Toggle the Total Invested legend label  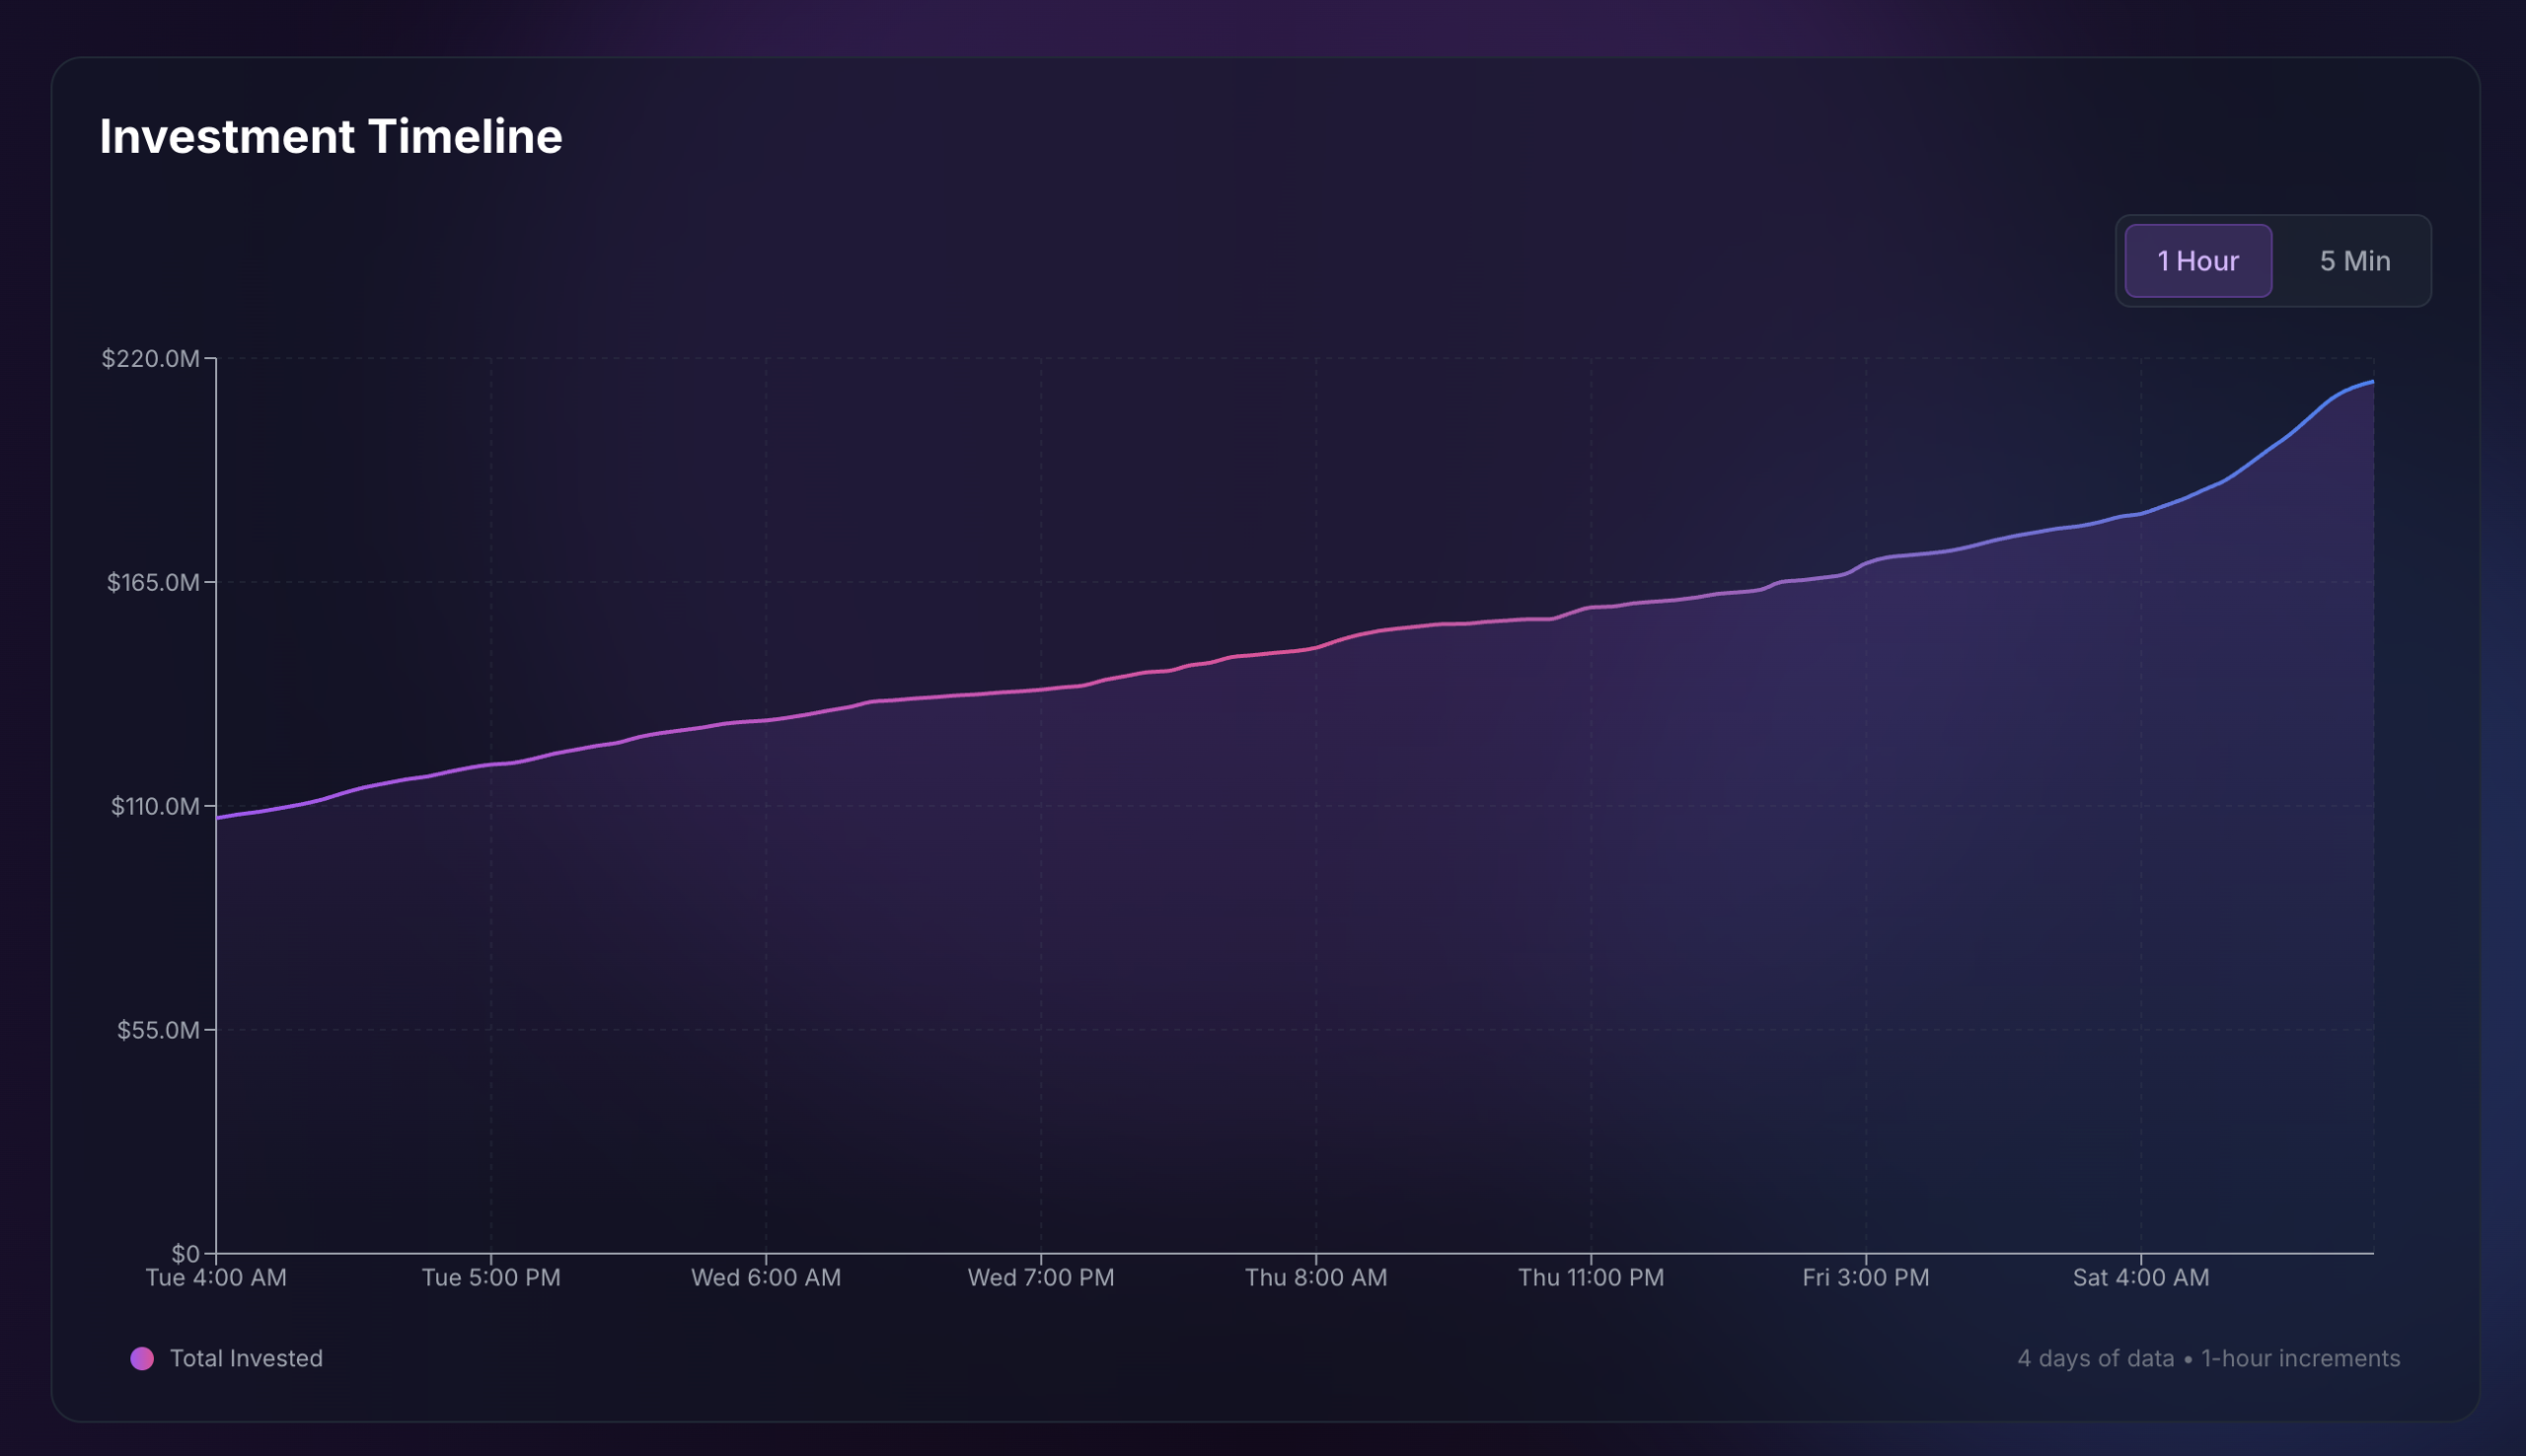click(x=246, y=1358)
